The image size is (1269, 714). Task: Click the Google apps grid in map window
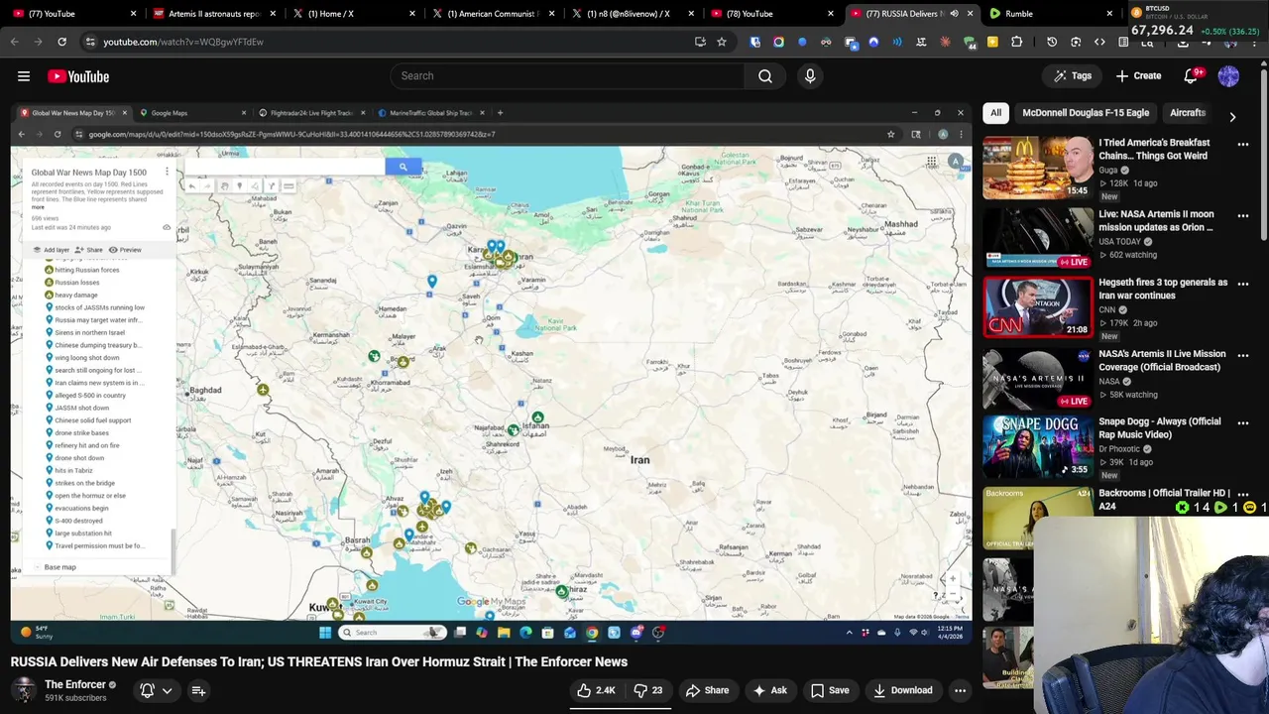pyautogui.click(x=931, y=161)
